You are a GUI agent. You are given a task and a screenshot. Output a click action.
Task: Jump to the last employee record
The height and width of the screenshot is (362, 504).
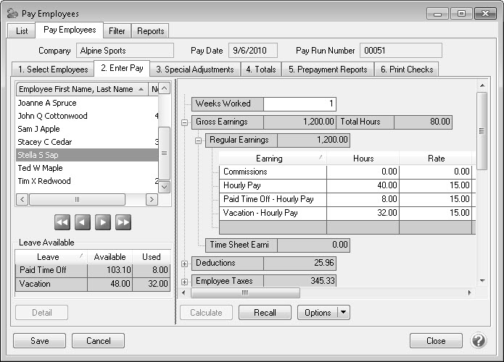click(x=123, y=222)
